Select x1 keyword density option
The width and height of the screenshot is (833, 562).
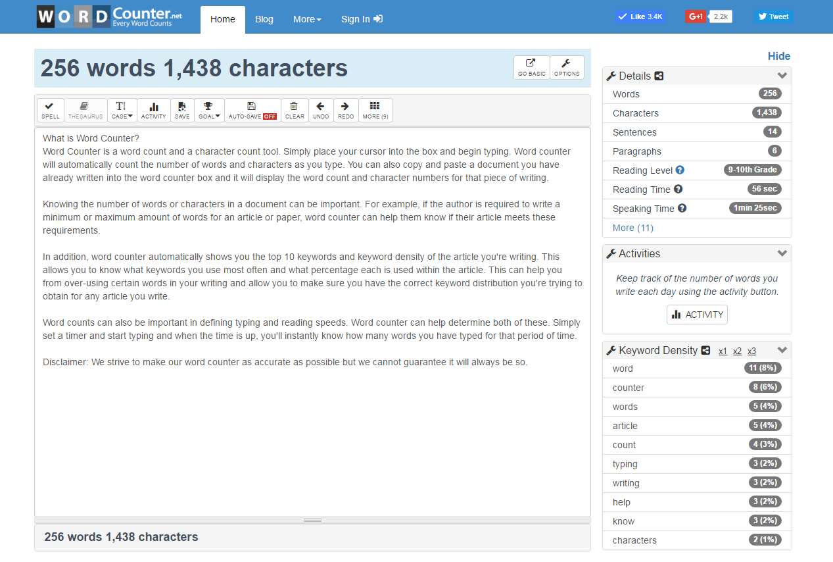point(723,351)
